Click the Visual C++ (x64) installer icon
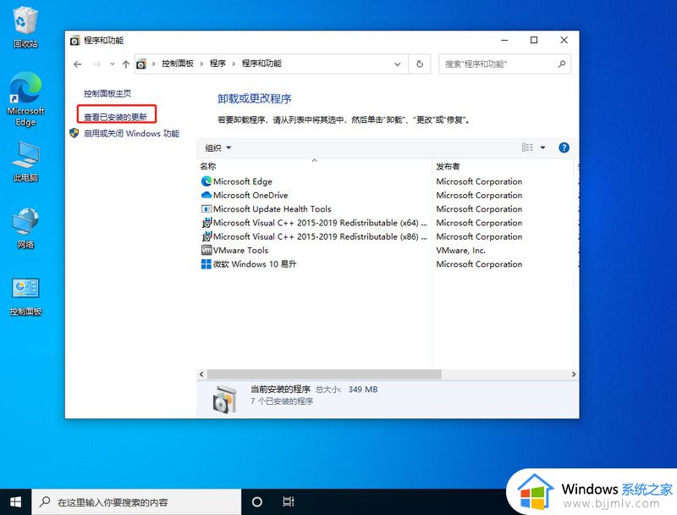The image size is (677, 515). (x=206, y=223)
